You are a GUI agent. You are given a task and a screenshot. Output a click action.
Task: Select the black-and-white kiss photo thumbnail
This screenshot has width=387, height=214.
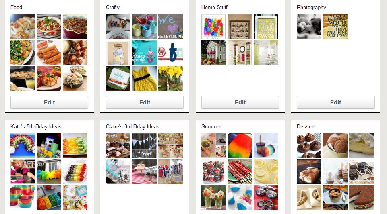point(309,26)
